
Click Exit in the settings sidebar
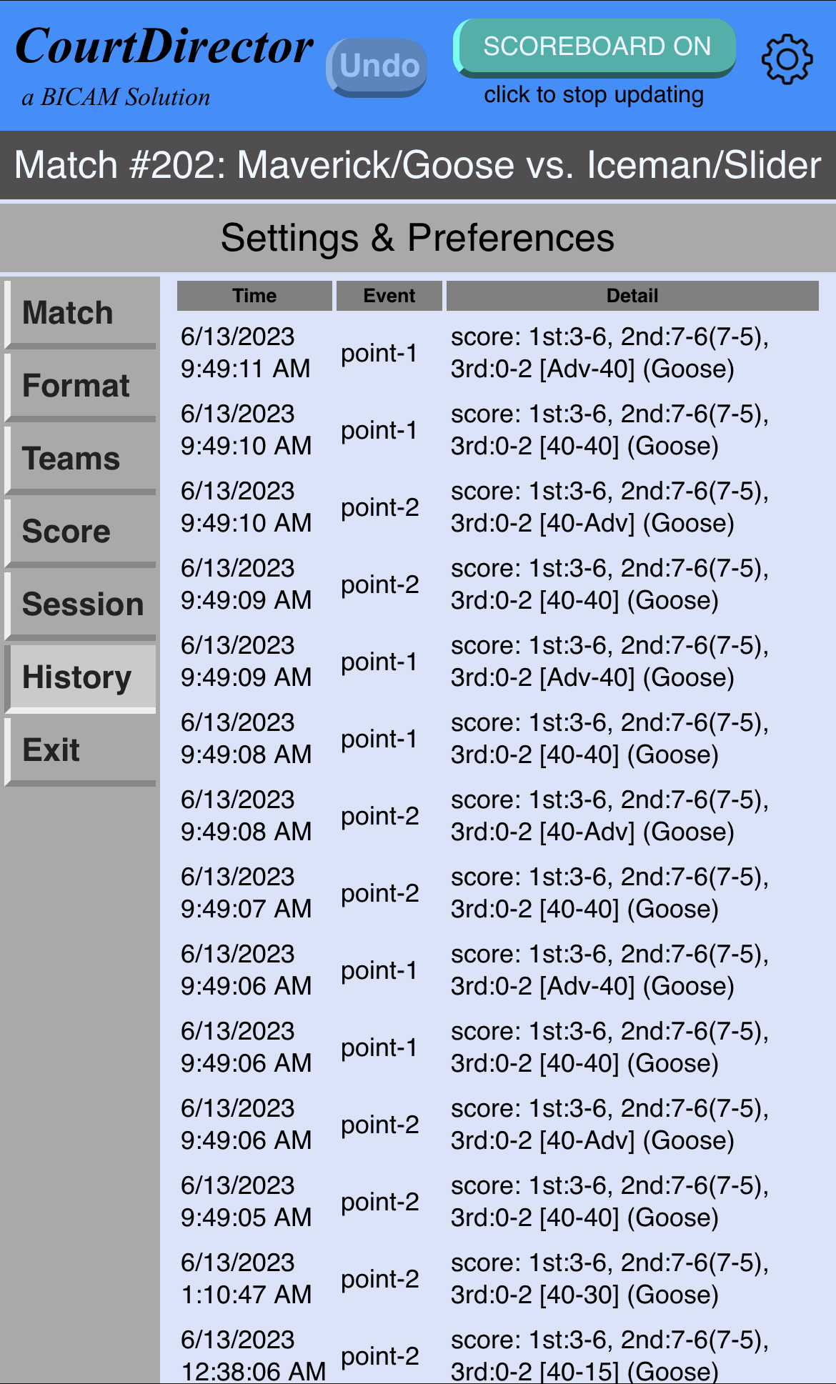point(81,750)
